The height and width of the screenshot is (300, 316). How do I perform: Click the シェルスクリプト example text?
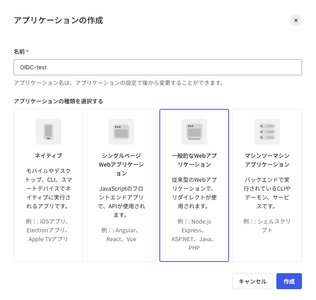(x=267, y=226)
